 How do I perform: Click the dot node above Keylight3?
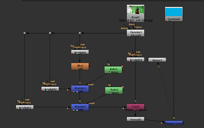pyautogui.click(x=24, y=33)
